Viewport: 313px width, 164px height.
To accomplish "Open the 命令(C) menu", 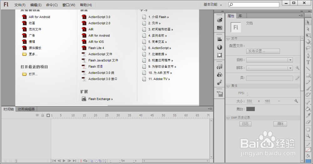I will [x=52, y=5].
